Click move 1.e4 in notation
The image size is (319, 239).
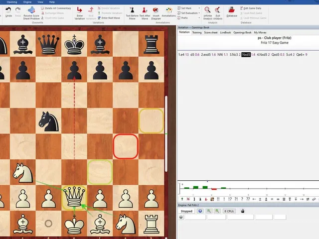click(181, 55)
